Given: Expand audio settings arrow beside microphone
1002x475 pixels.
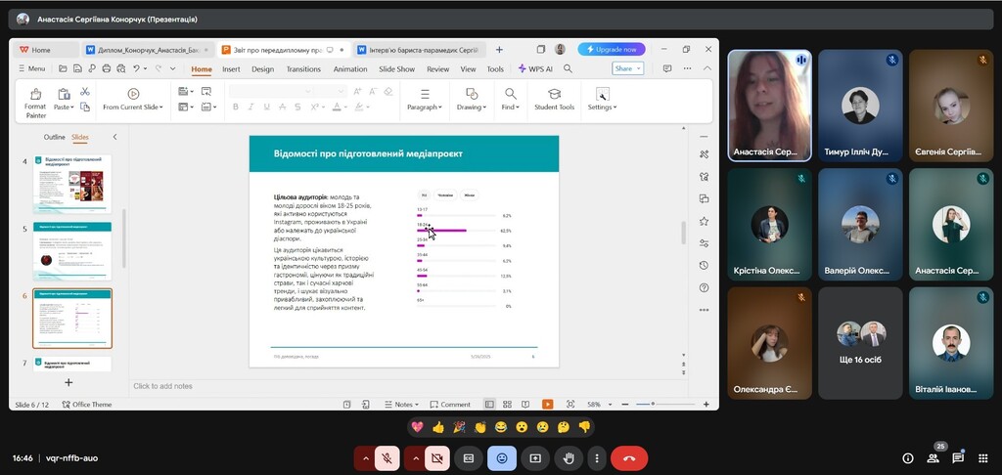Looking at the screenshot, I should [x=366, y=457].
